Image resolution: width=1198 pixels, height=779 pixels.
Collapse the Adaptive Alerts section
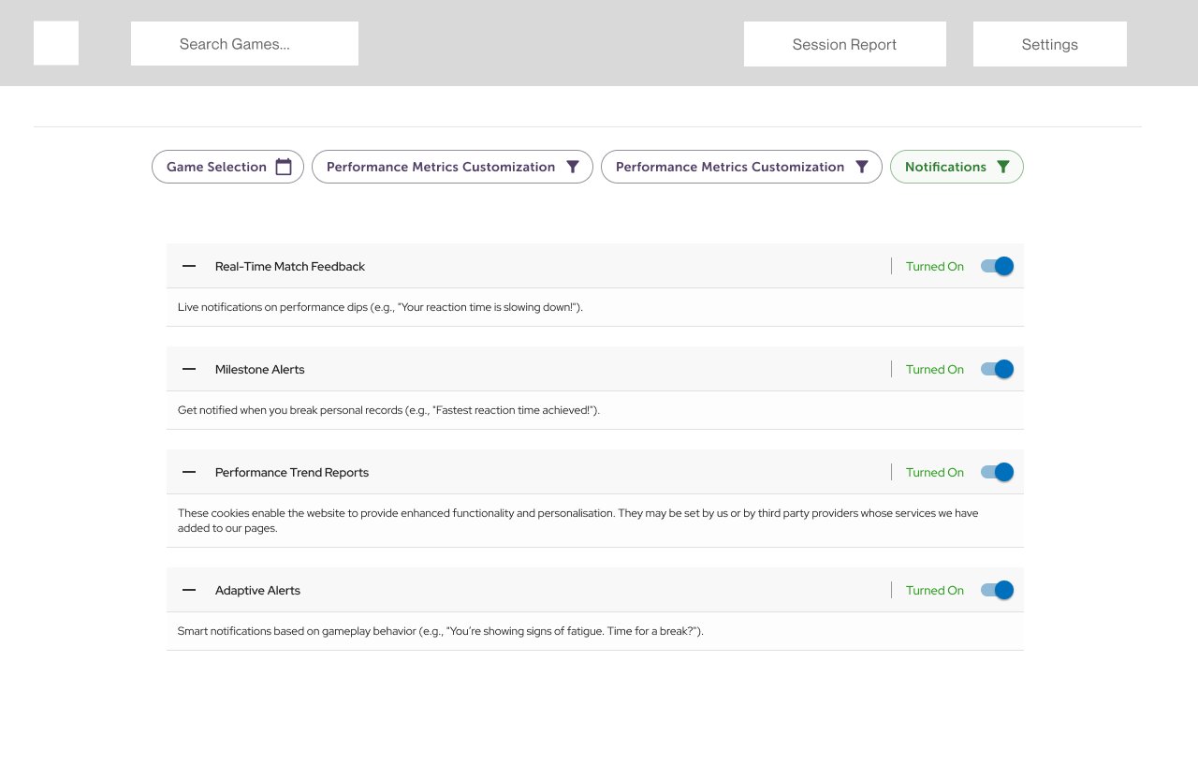189,590
